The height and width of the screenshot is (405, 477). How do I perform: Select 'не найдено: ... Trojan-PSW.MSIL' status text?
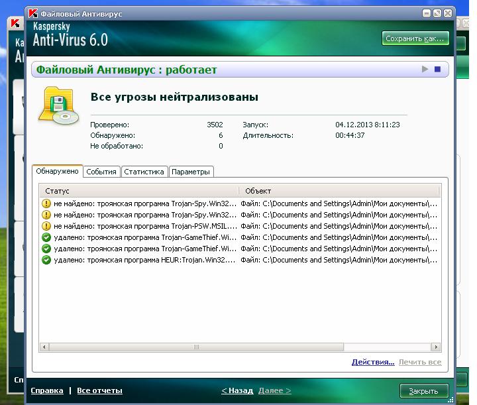point(145,226)
